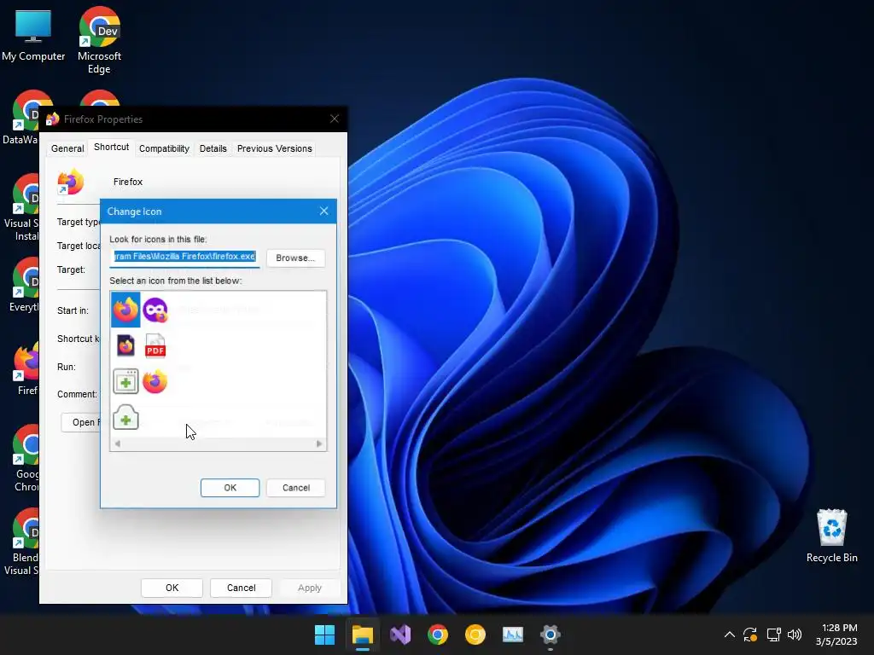The width and height of the screenshot is (874, 655).
Task: Show hidden system tray icons
Action: [729, 635]
